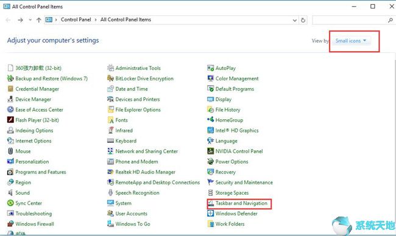
Task: Open Network and Sharing Center
Action: (146, 151)
